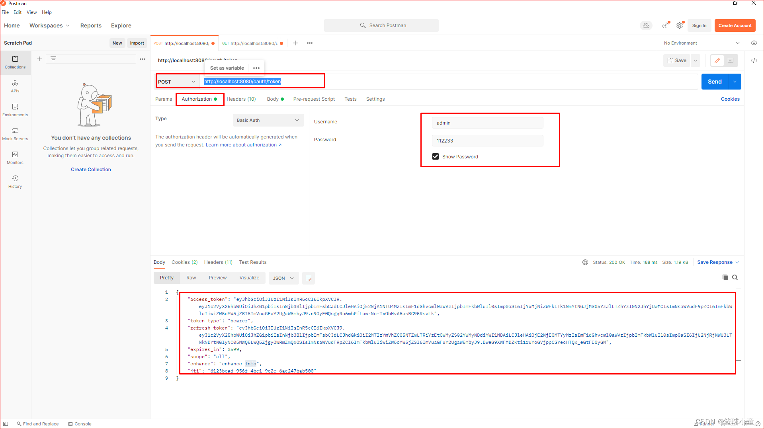This screenshot has height=429, width=764.
Task: Click the satellite capture requests icon
Action: click(666, 25)
